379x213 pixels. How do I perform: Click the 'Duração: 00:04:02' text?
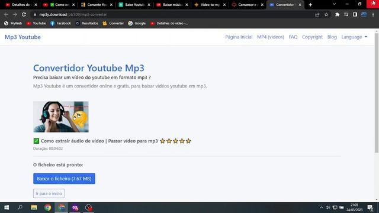[48, 149]
